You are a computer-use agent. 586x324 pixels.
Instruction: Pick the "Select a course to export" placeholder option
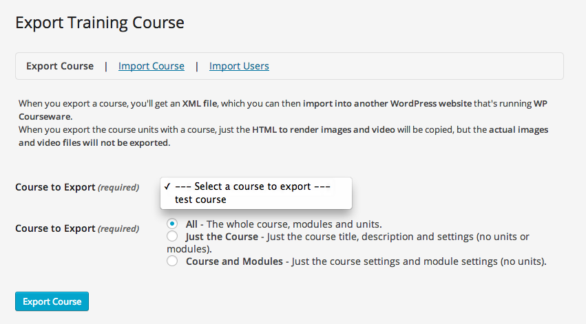(x=253, y=186)
